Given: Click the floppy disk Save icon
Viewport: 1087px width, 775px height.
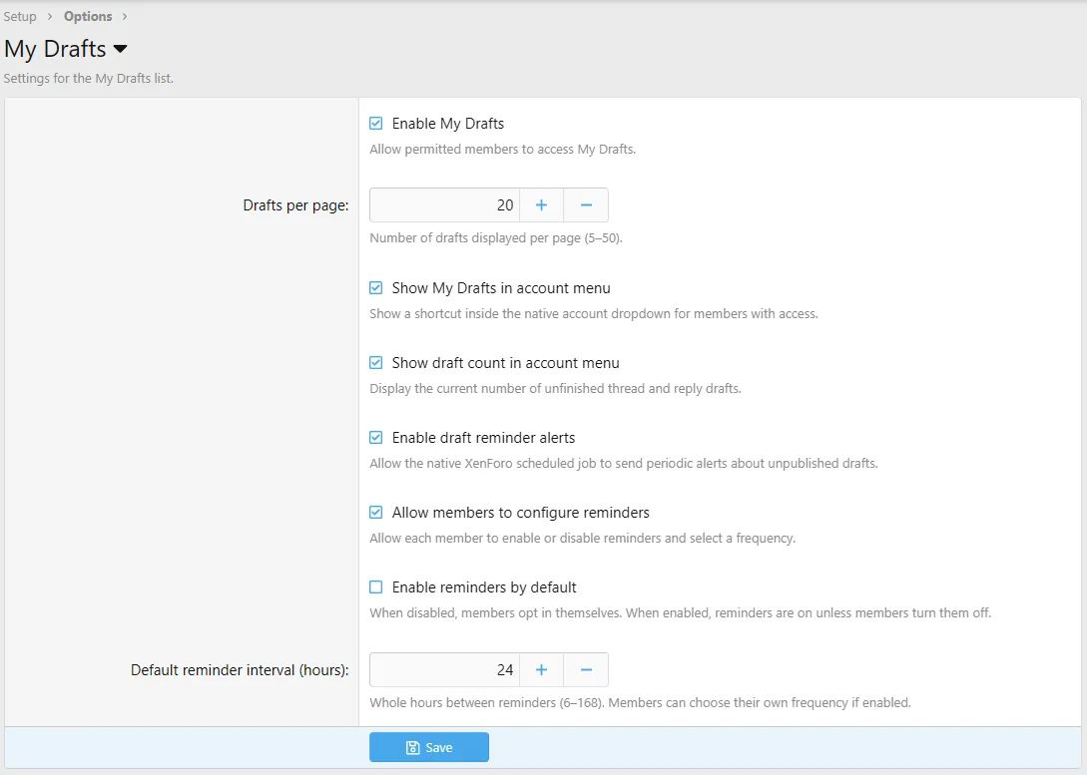Looking at the screenshot, I should pos(412,747).
